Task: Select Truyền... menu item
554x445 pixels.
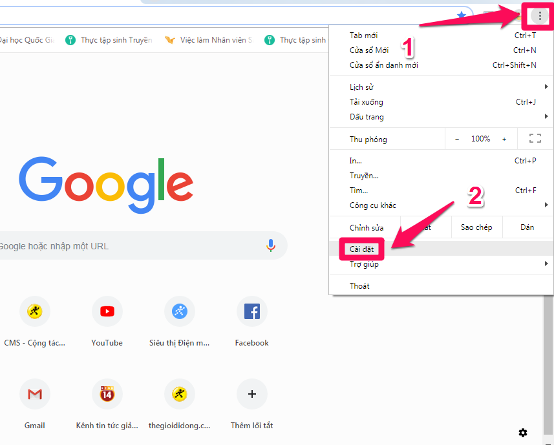Action: [442, 176]
